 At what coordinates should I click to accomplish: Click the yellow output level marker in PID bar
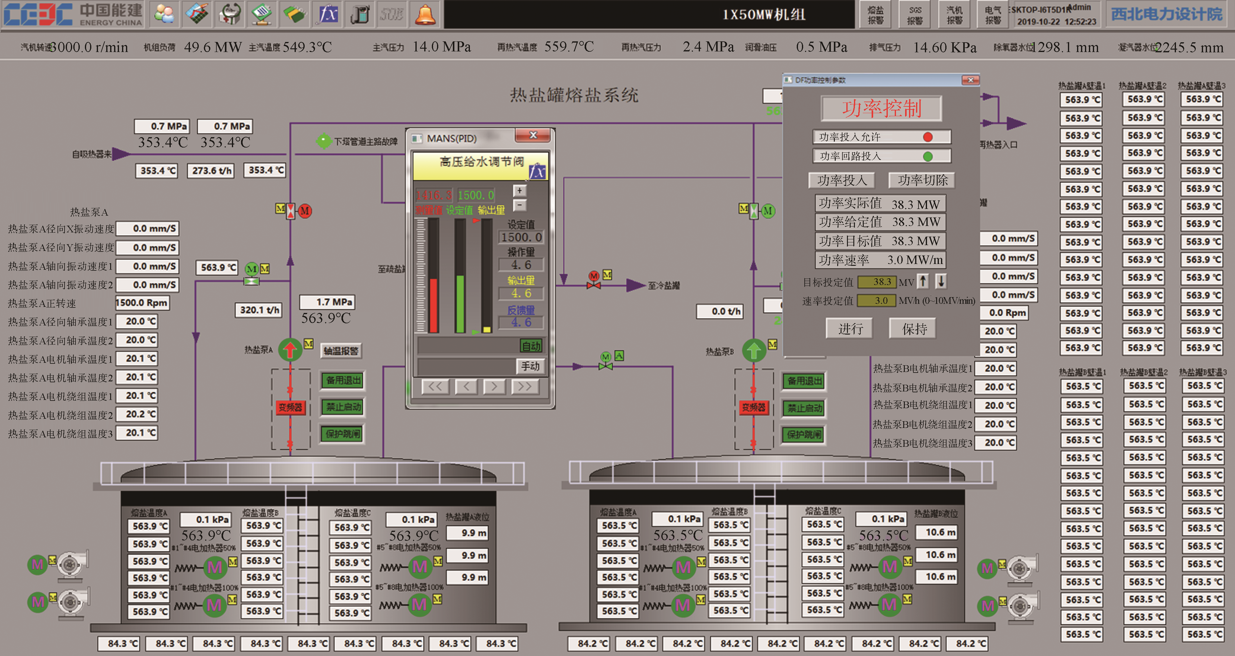click(x=487, y=329)
